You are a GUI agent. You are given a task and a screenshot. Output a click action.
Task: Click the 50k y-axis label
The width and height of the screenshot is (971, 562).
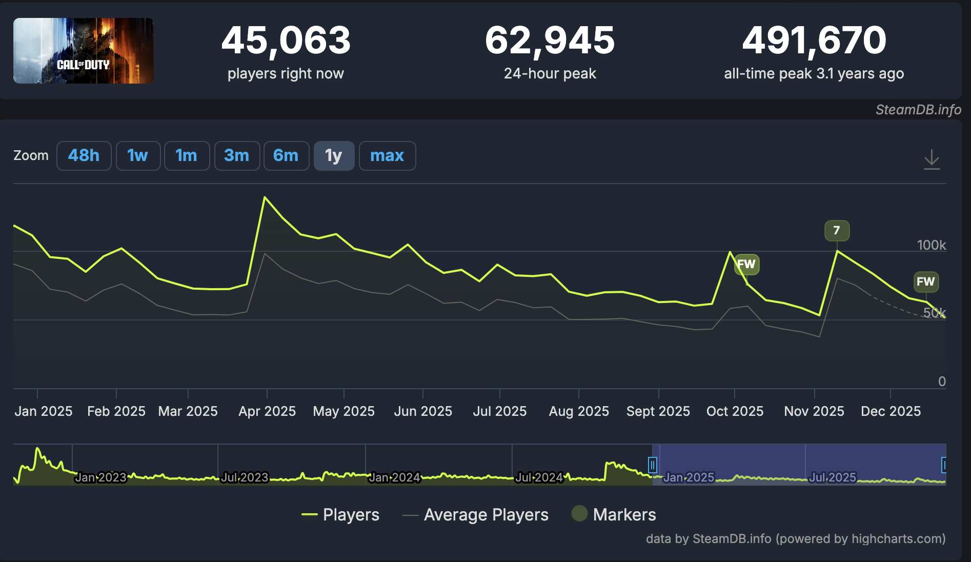[934, 313]
